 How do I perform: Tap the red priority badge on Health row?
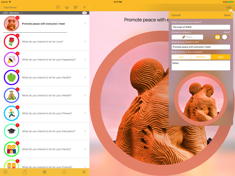[17, 71]
